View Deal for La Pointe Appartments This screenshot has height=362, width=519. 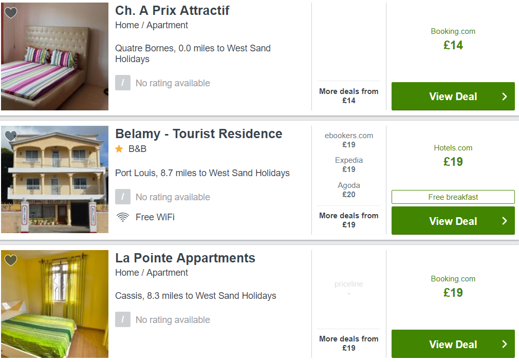(453, 344)
